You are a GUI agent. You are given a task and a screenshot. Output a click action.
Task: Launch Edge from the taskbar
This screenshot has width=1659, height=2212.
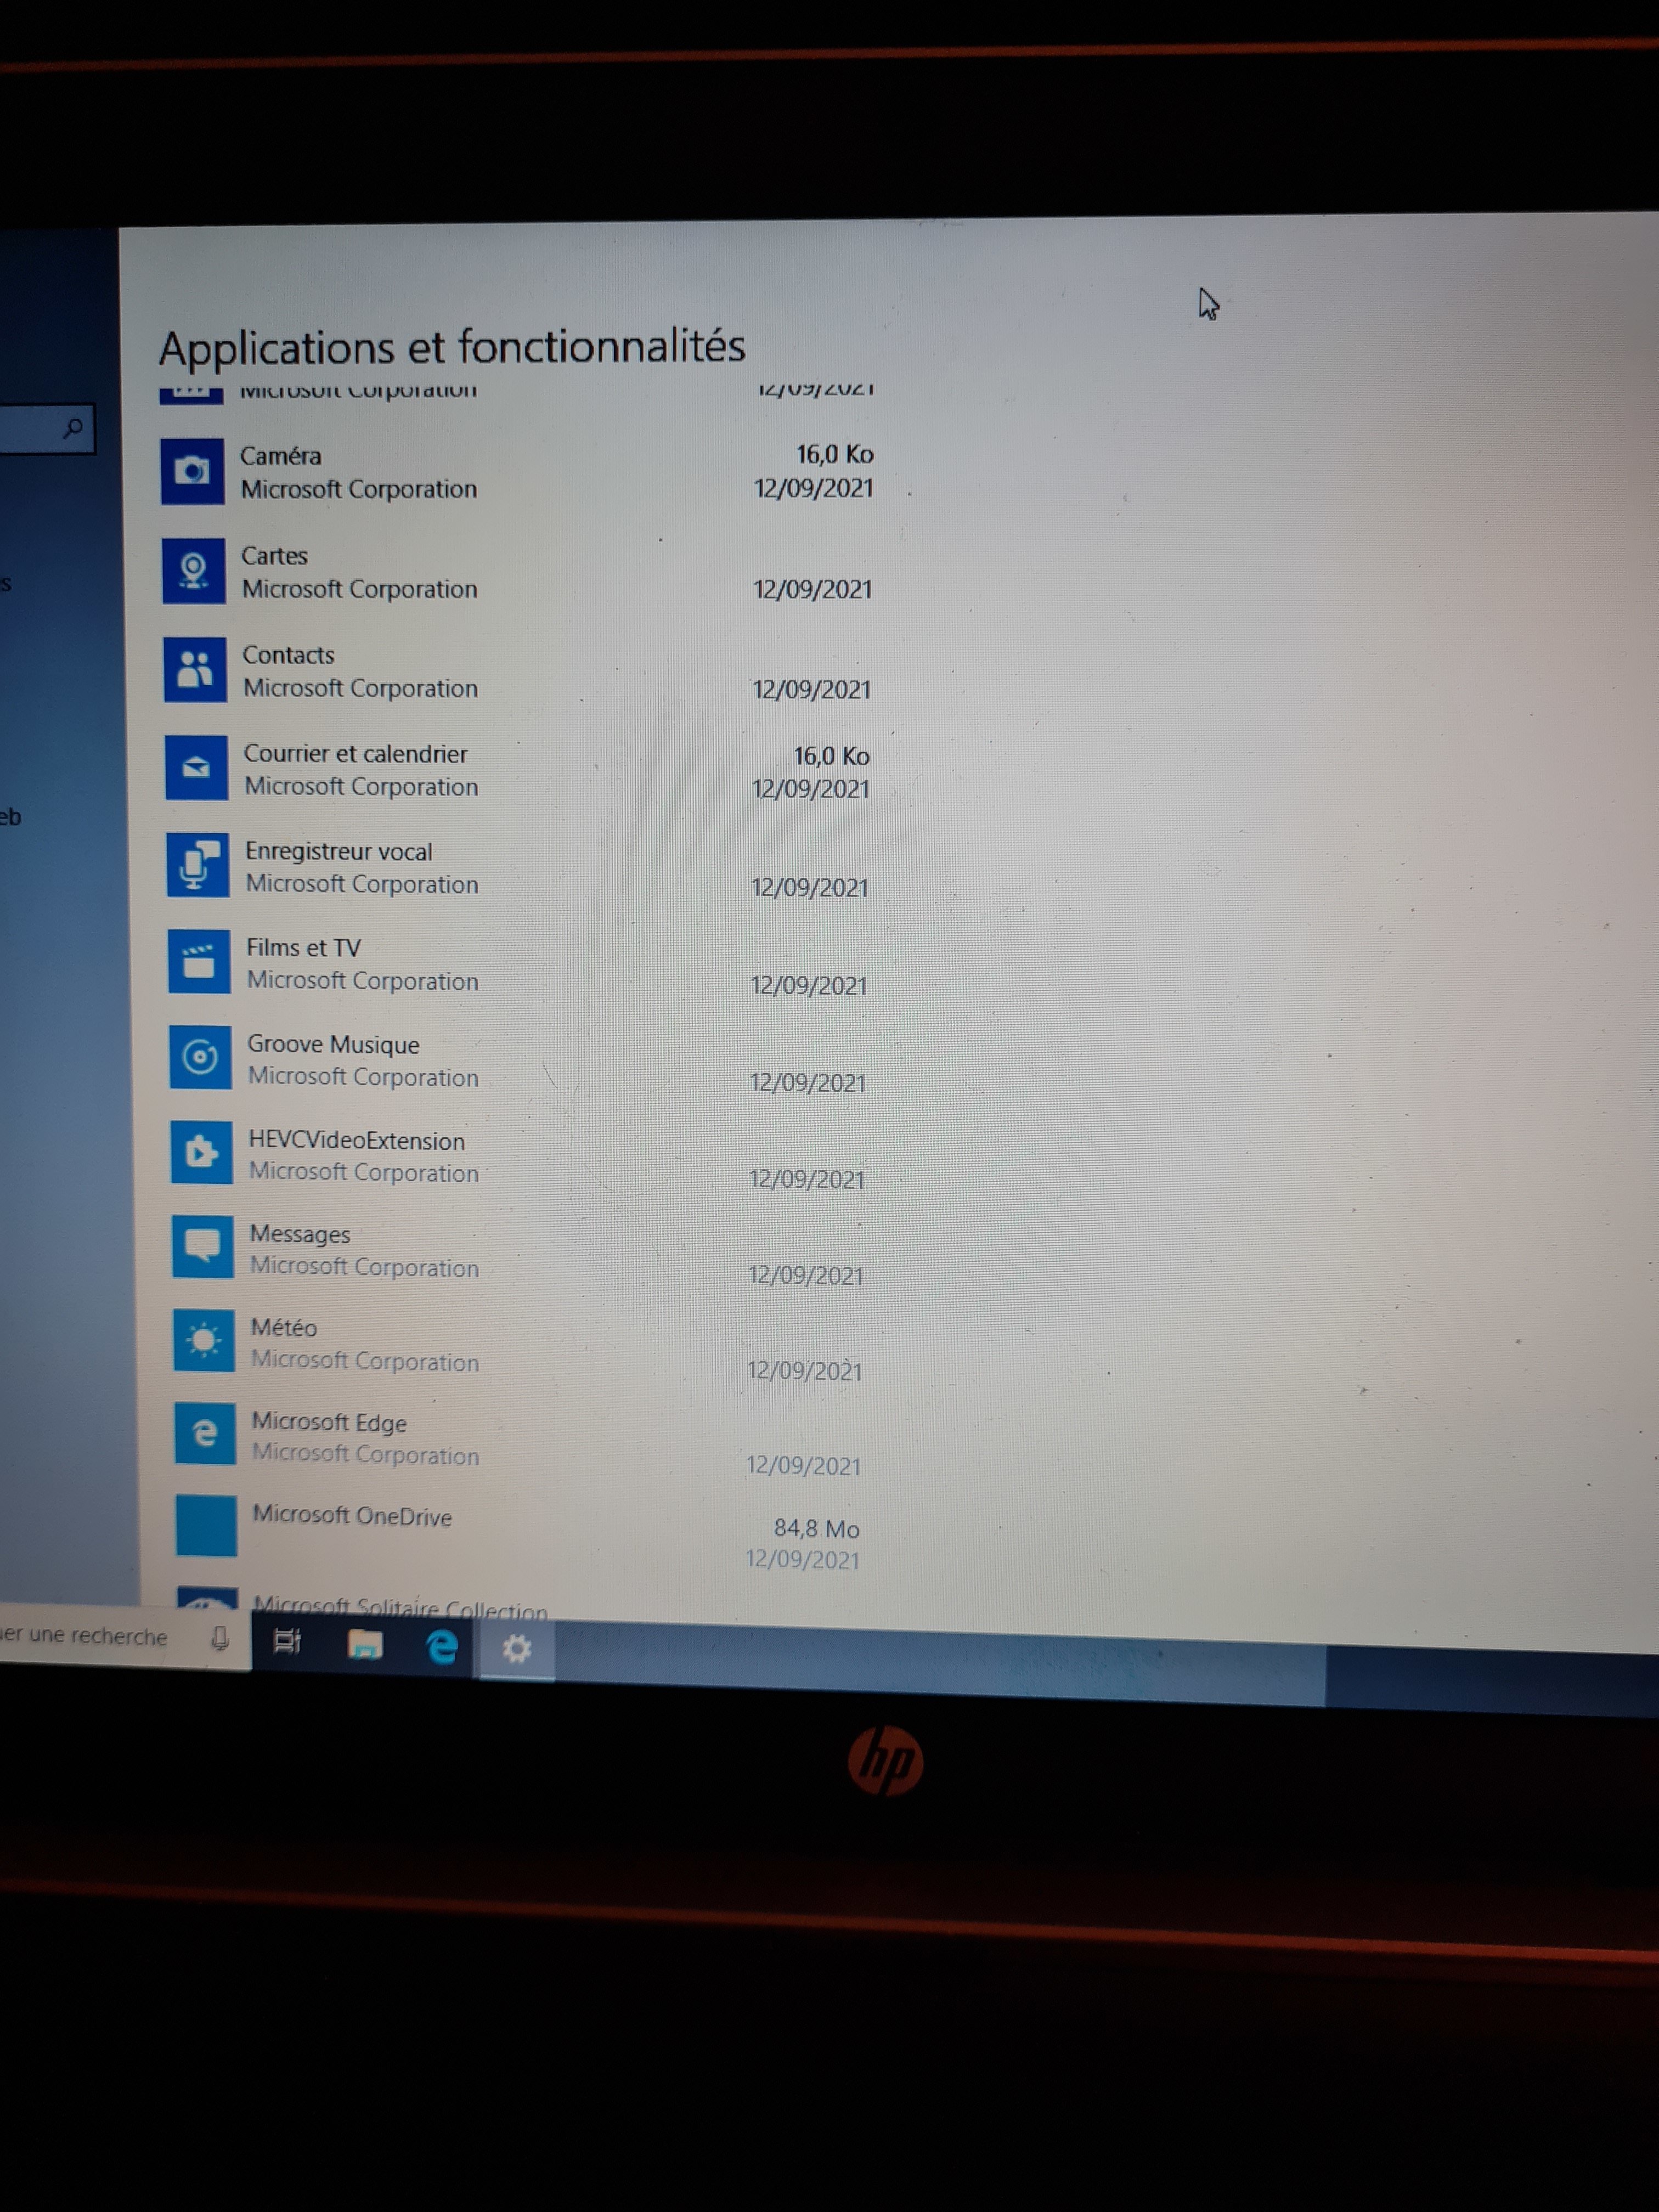tap(441, 1646)
